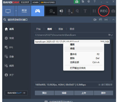Click the green lock register icon
Image resolution: width=117 pixels, height=102 pixels.
point(77,2)
